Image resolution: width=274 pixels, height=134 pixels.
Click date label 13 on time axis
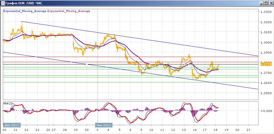(x=184, y=130)
